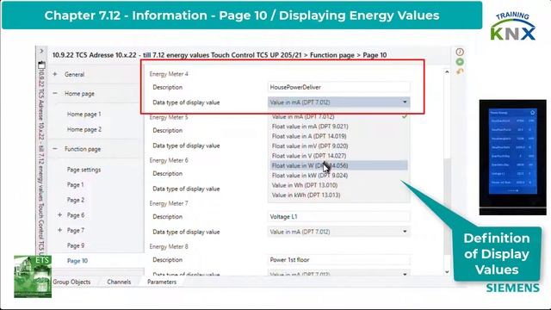Click the Energy Meter 8 heading text
The image size is (551, 310).
[x=169, y=247]
